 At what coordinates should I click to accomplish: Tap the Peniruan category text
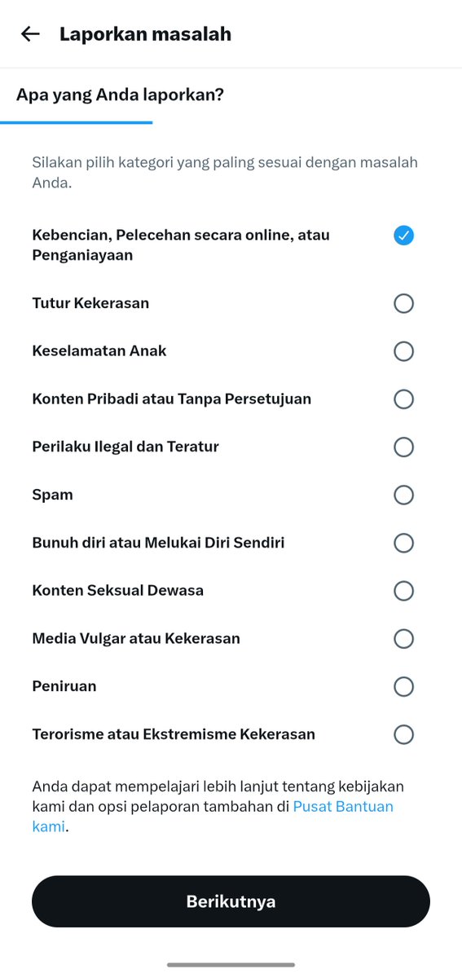[64, 686]
